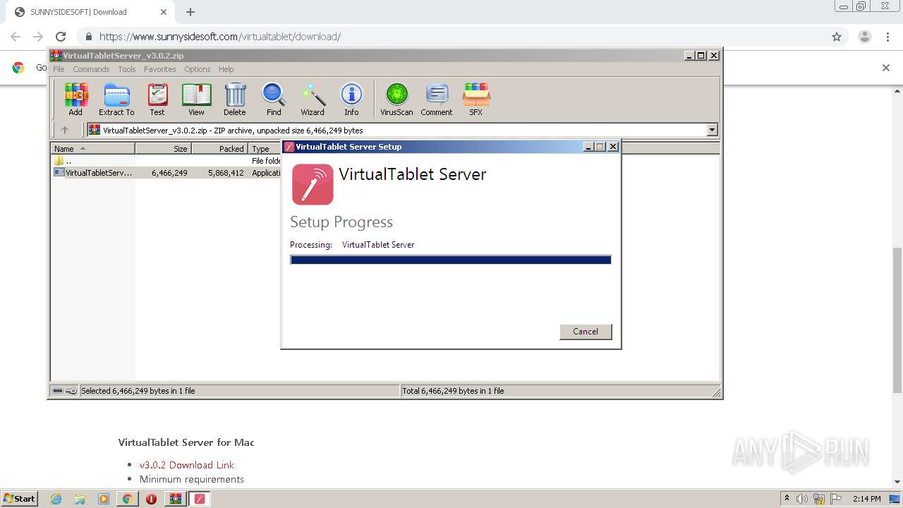
Task: Start VirusScan on the archive
Action: [x=396, y=99]
